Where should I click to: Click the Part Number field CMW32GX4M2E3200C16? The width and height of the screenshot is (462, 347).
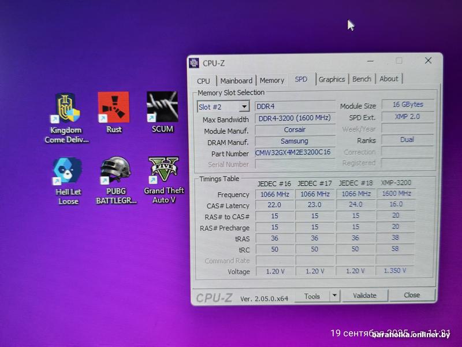294,153
